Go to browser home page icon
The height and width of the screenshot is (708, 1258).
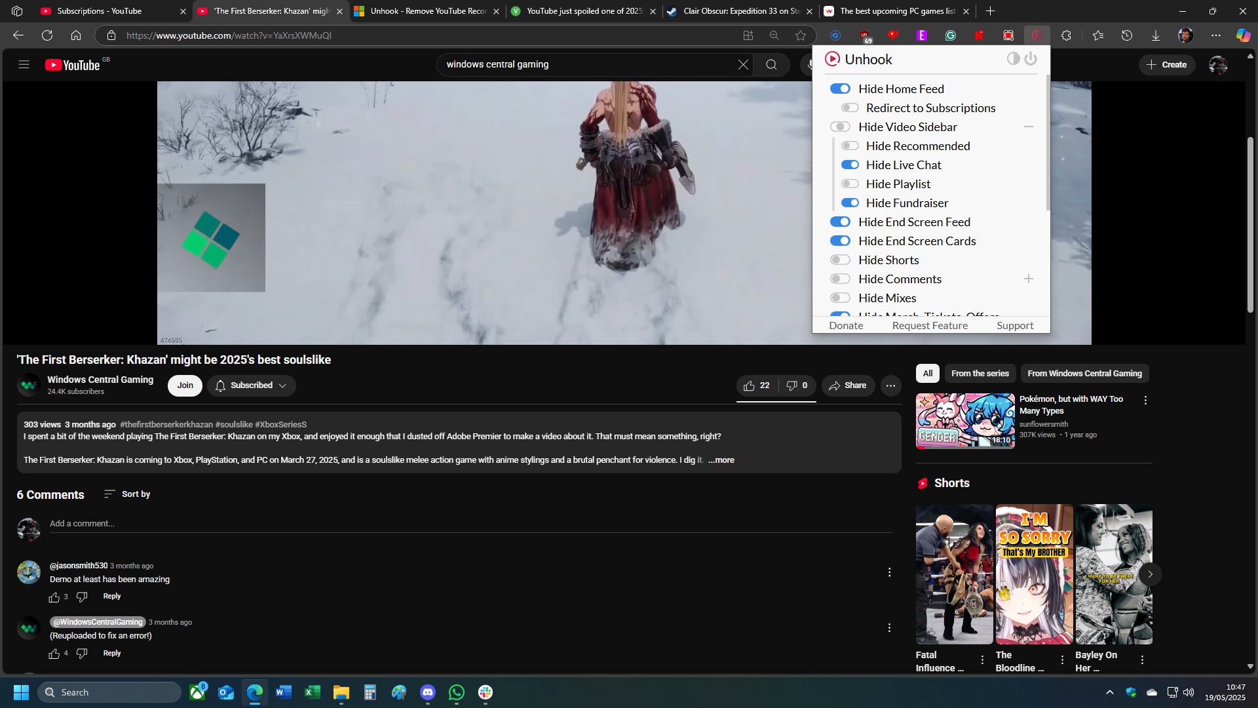76,35
